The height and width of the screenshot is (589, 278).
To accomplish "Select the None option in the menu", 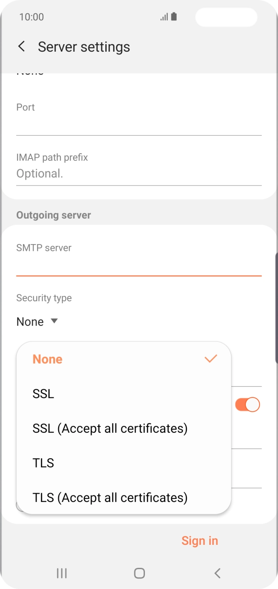I will click(x=47, y=359).
